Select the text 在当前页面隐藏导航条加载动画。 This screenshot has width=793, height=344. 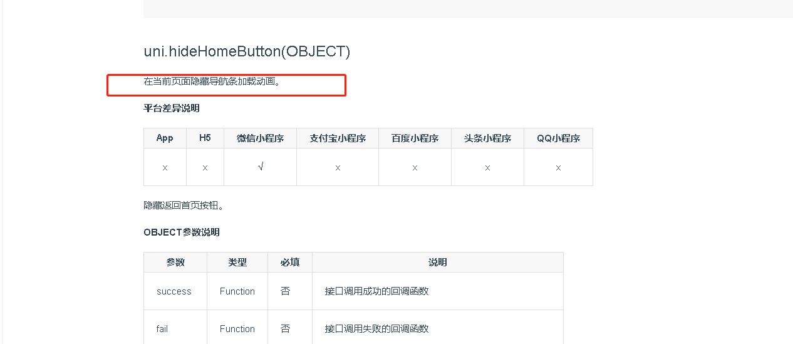(212, 81)
